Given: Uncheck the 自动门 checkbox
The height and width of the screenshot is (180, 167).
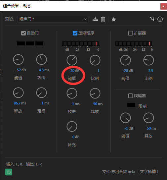Looking at the screenshot, I should pyautogui.click(x=23, y=33).
